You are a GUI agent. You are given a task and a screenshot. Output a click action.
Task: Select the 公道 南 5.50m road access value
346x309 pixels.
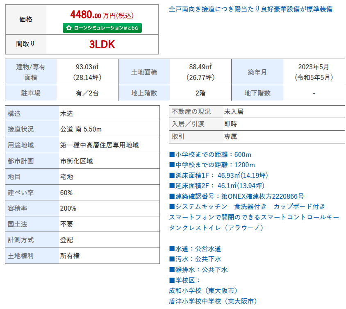coord(81,130)
